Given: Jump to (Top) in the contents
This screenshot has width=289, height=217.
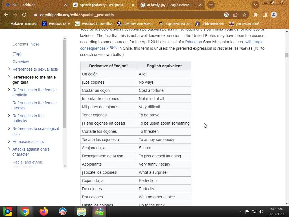Looking at the screenshot, I should (x=17, y=54).
